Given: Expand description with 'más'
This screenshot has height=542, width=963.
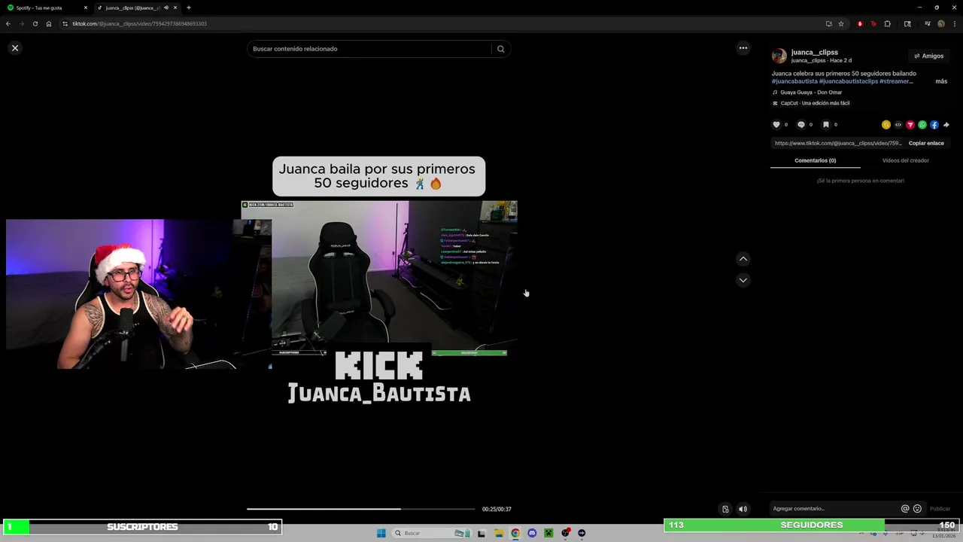Looking at the screenshot, I should pyautogui.click(x=941, y=81).
